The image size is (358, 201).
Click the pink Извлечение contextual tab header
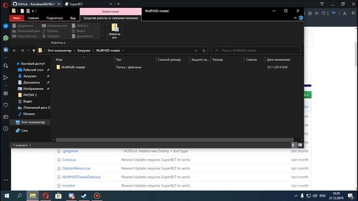[x=111, y=11]
